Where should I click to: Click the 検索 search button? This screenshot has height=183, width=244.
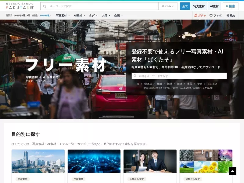pyautogui.click(x=231, y=6)
